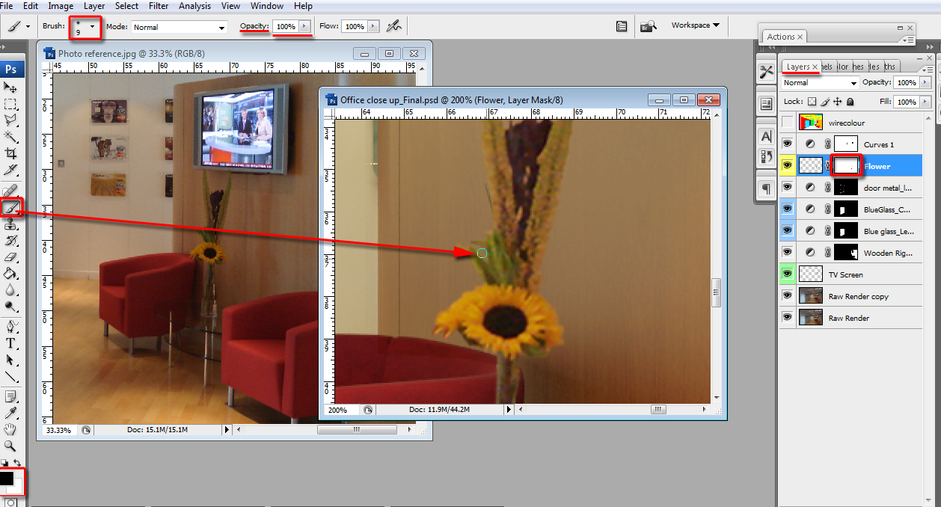941x507 pixels.
Task: Hide the door metal layer
Action: 786,188
